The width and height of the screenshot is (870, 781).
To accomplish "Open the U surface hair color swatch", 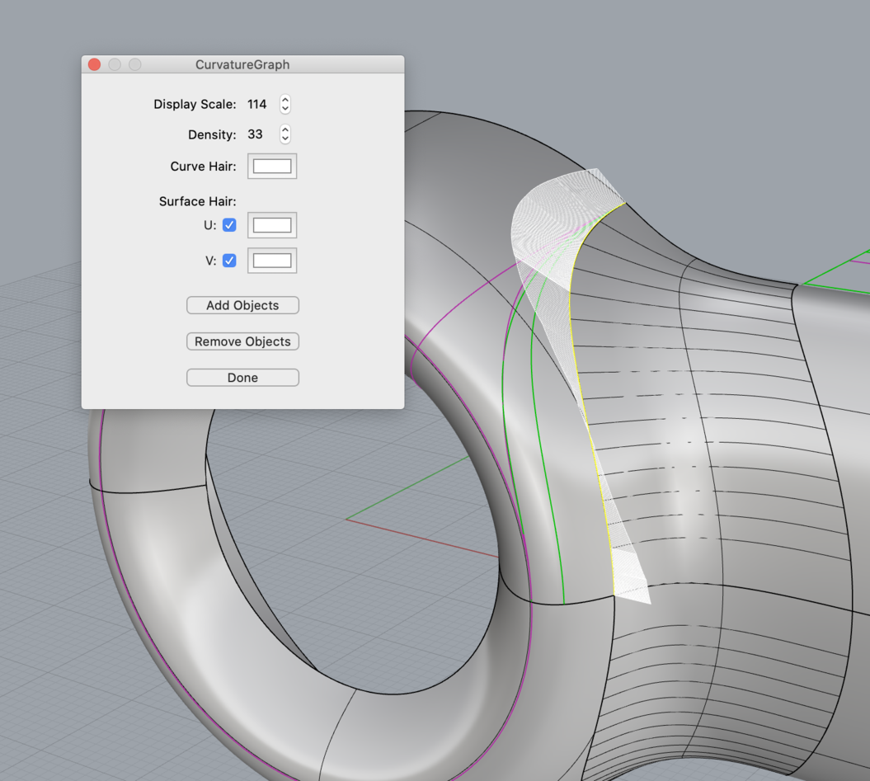I will pos(272,224).
